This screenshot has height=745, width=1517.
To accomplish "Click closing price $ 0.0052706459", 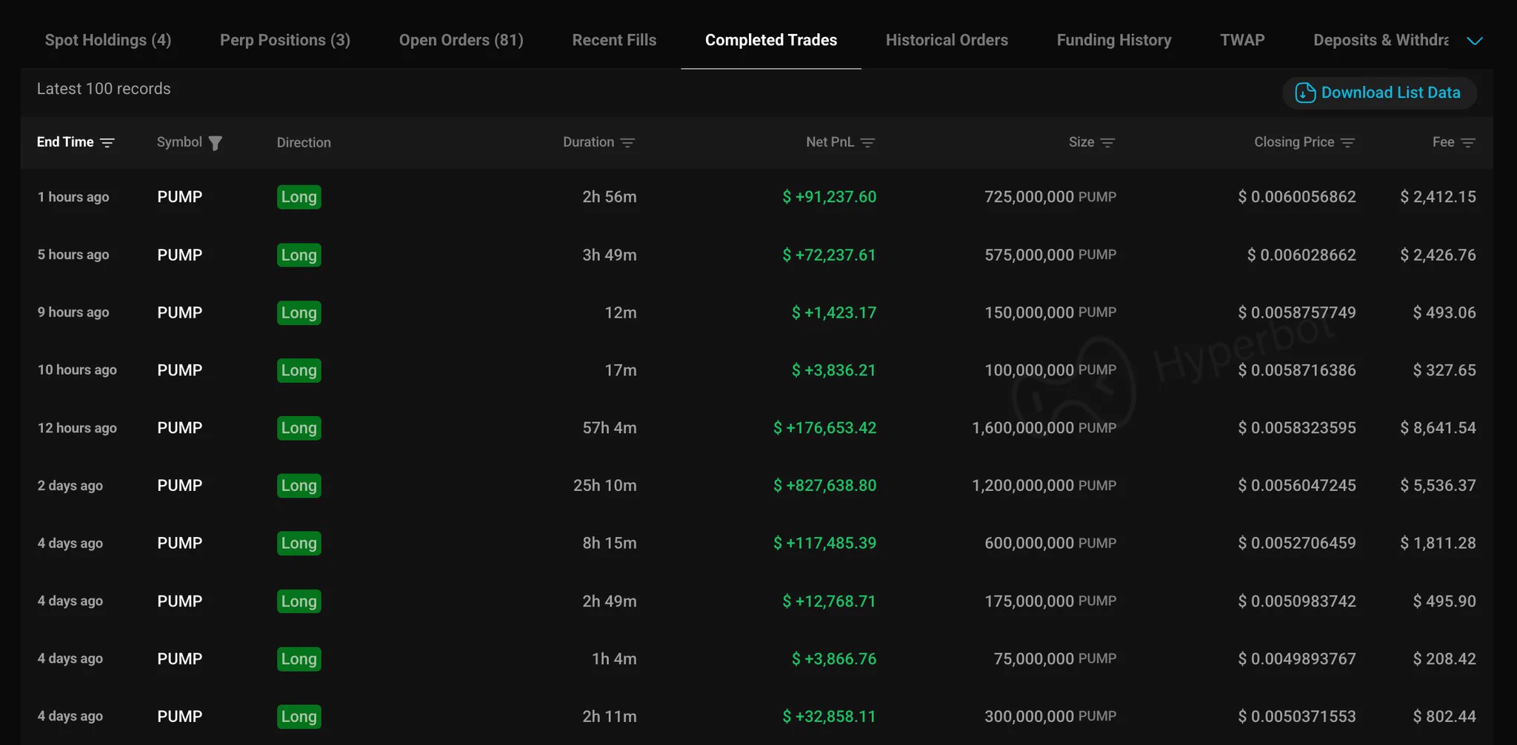I will 1297,544.
